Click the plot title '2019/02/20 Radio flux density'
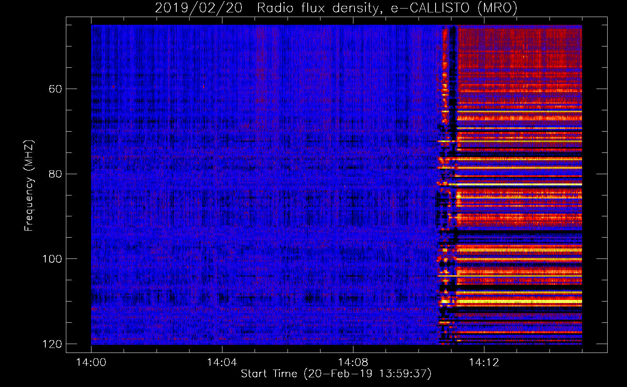Image resolution: width=627 pixels, height=387 pixels. (x=336, y=8)
